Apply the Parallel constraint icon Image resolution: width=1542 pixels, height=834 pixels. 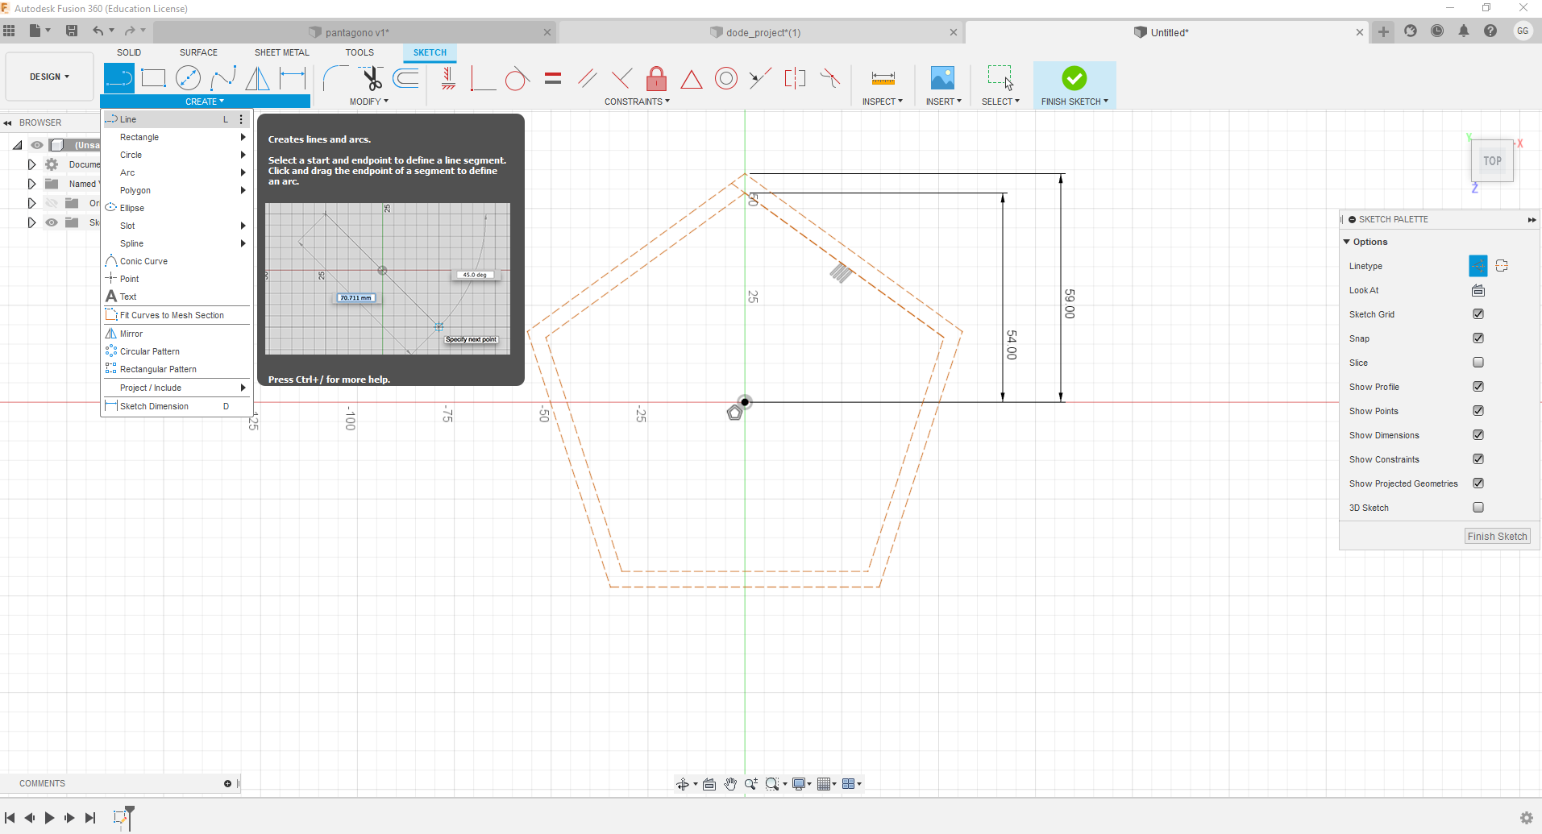[588, 78]
